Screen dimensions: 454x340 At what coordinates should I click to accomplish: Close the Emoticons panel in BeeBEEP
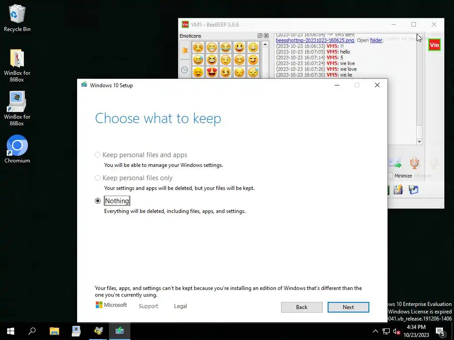(x=266, y=36)
